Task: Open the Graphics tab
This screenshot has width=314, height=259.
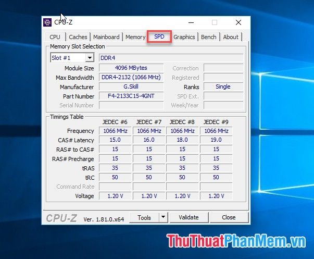Action: point(184,37)
